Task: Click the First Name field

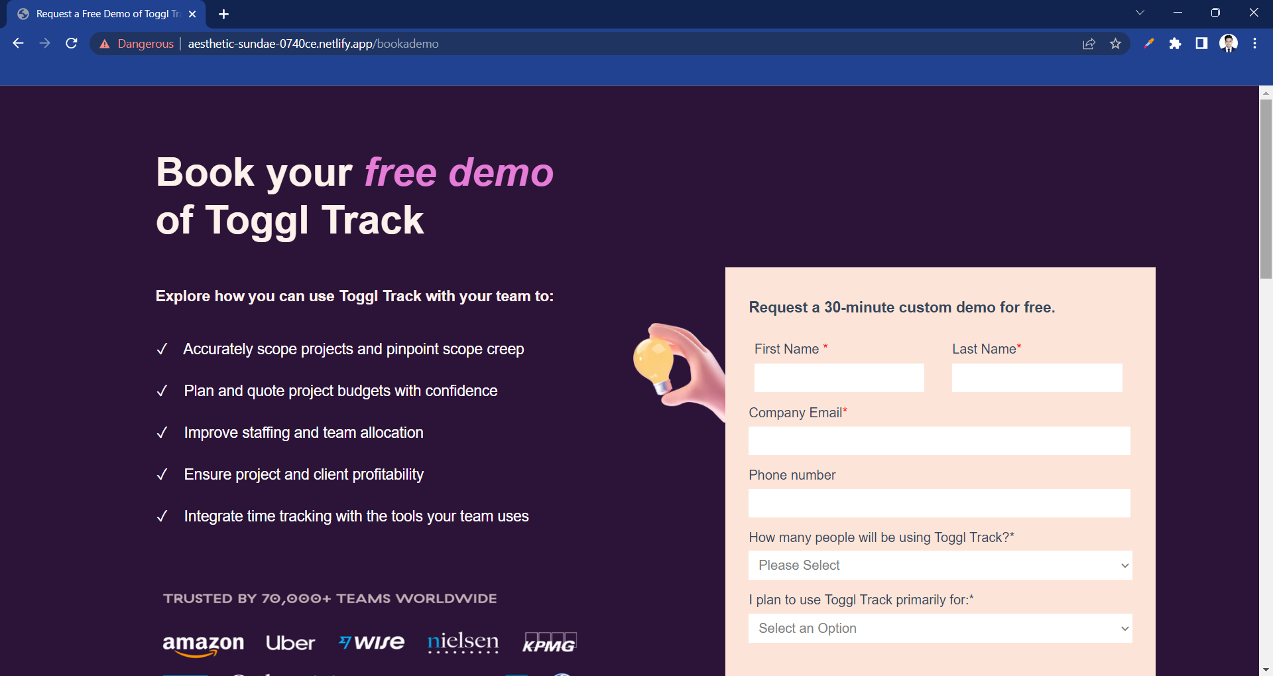Action: point(839,377)
